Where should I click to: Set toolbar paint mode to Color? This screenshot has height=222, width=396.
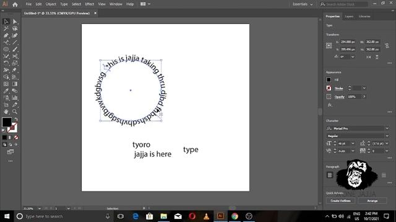click(4, 138)
